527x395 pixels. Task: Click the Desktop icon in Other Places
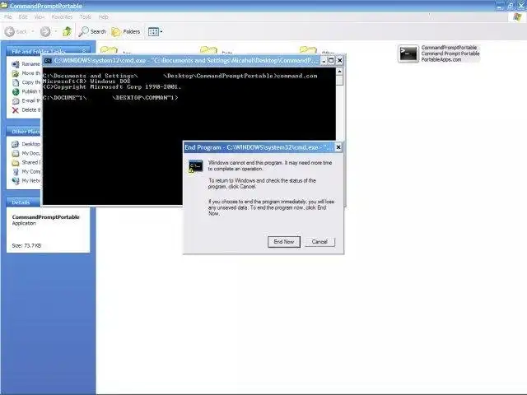pyautogui.click(x=16, y=144)
